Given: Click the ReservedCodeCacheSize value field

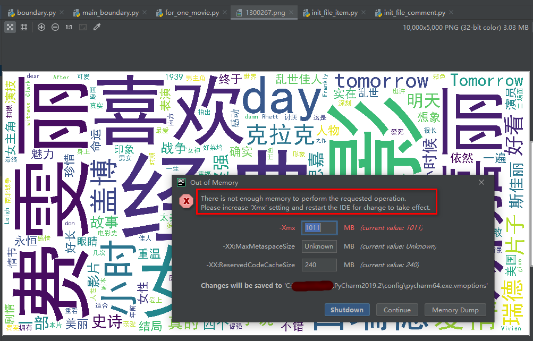Looking at the screenshot, I should point(319,265).
